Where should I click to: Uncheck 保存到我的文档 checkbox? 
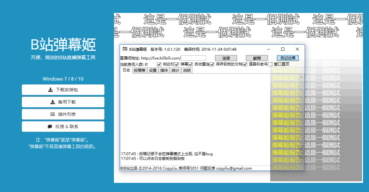point(212,64)
